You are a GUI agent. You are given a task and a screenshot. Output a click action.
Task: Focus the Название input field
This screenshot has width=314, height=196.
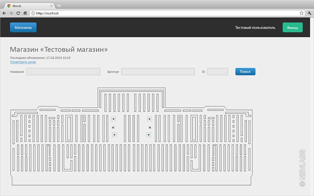click(x=63, y=72)
